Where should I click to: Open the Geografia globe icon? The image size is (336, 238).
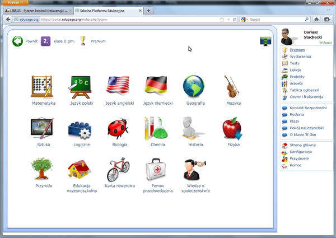point(194,86)
